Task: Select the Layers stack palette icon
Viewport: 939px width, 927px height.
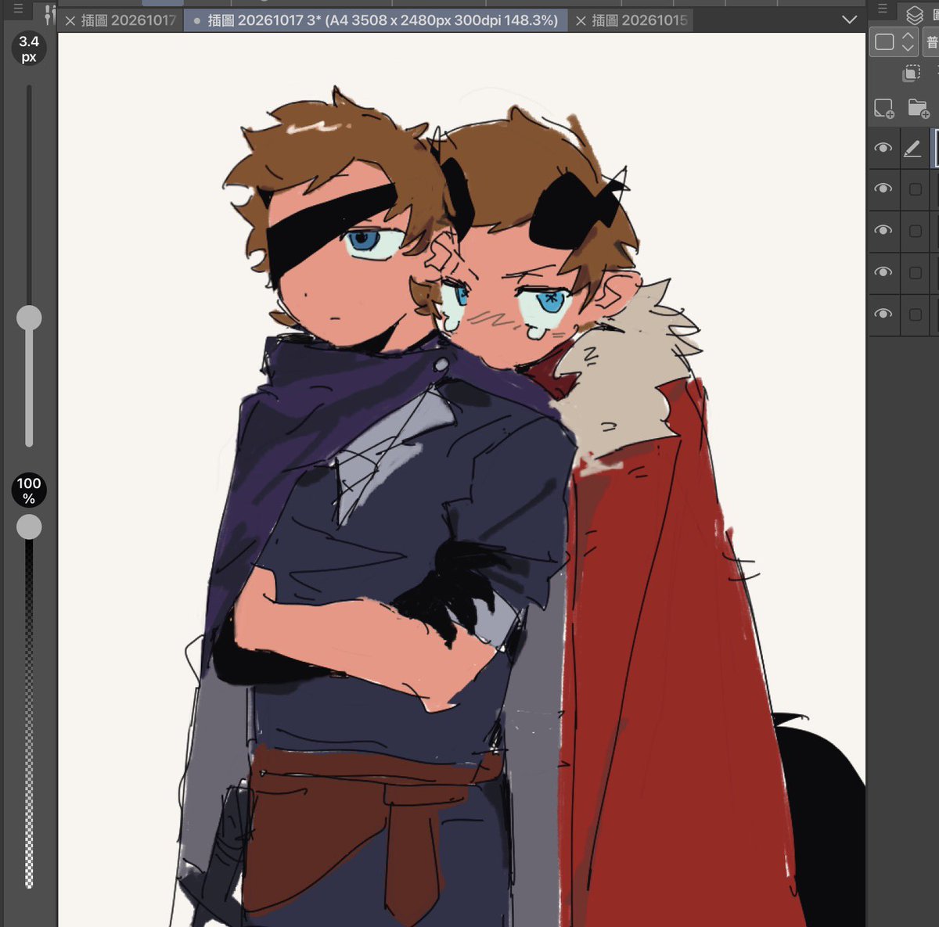Action: point(915,14)
